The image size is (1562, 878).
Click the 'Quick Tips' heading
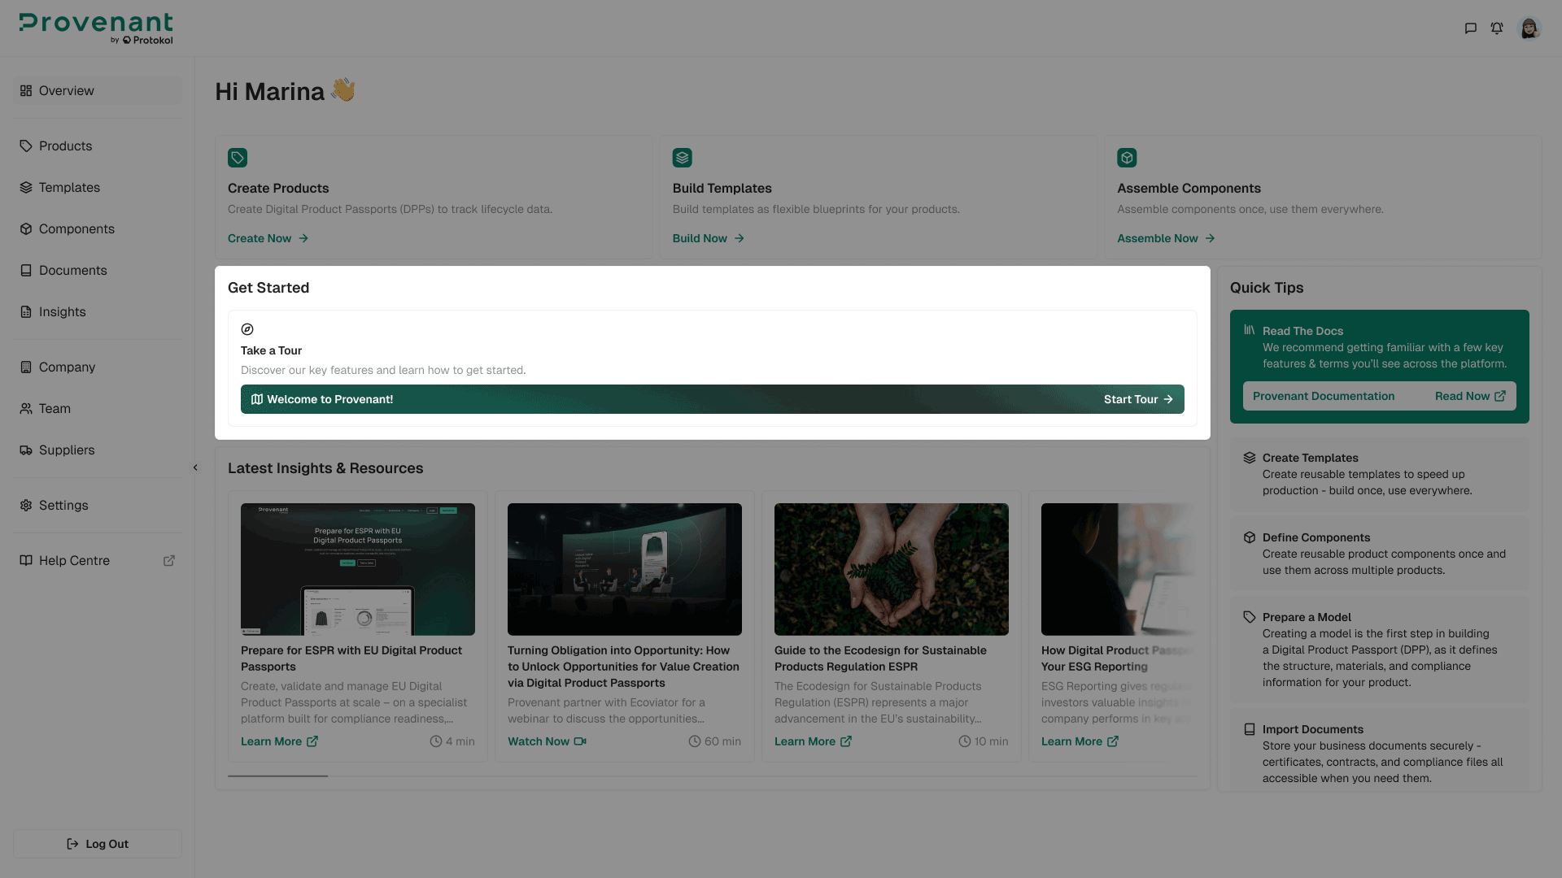point(1267,288)
